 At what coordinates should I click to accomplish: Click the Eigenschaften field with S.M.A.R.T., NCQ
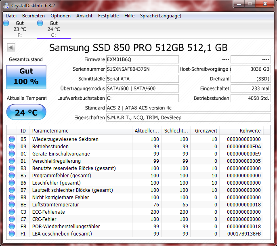tap(188, 118)
